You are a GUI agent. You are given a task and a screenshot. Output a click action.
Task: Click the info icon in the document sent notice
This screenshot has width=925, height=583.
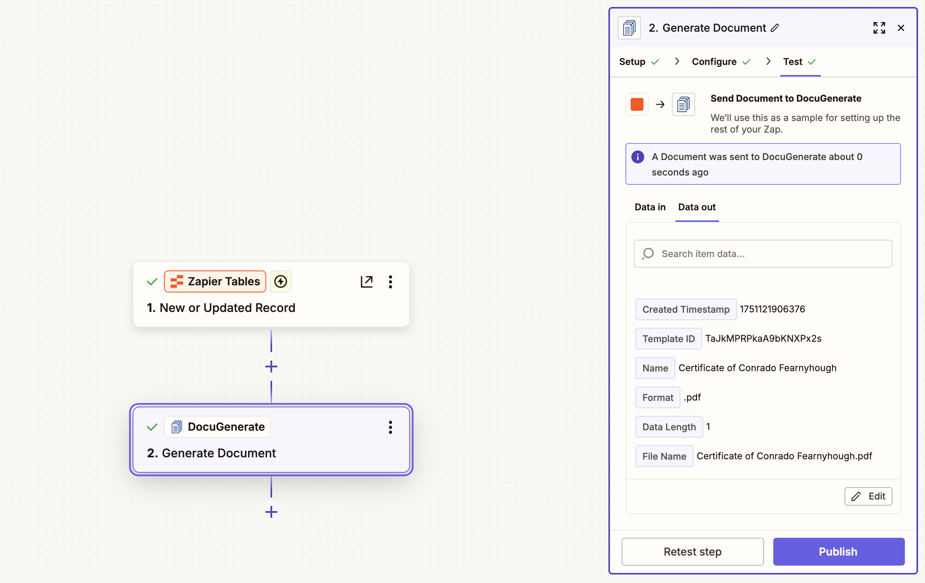pos(638,157)
